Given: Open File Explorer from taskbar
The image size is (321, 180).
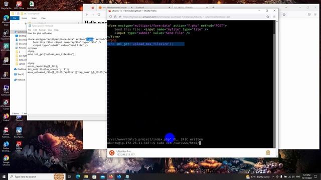Looking at the screenshot, I should pos(86,176).
